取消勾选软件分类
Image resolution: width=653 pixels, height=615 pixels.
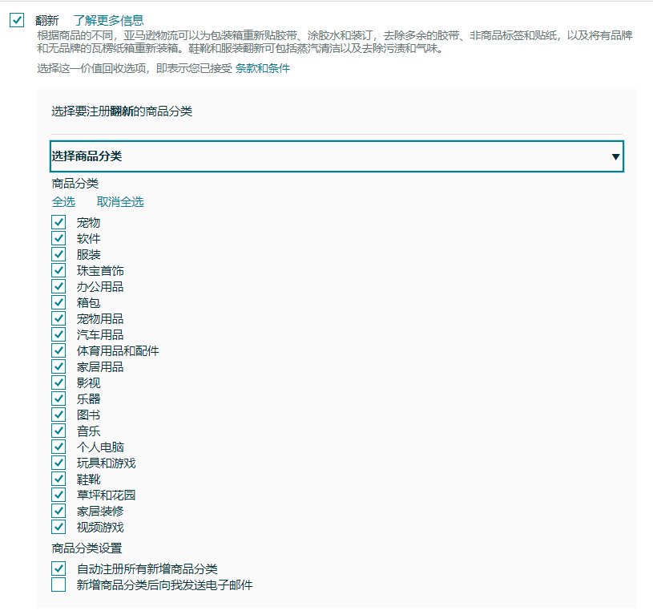click(x=58, y=238)
